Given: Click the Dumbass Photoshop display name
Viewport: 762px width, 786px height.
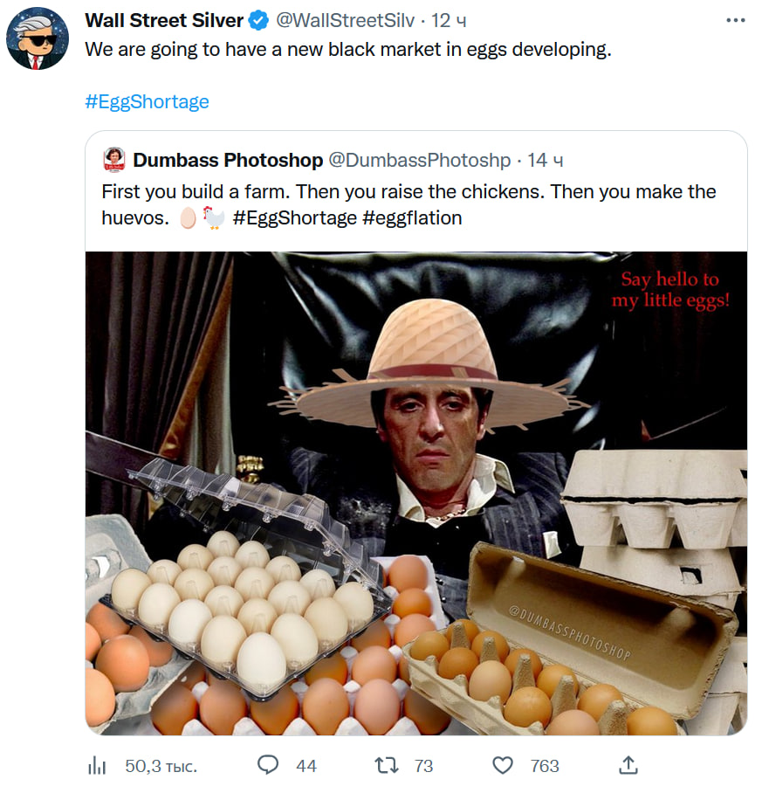Looking at the screenshot, I should tap(228, 160).
